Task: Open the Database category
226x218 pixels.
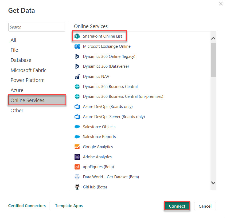Action: pos(21,60)
